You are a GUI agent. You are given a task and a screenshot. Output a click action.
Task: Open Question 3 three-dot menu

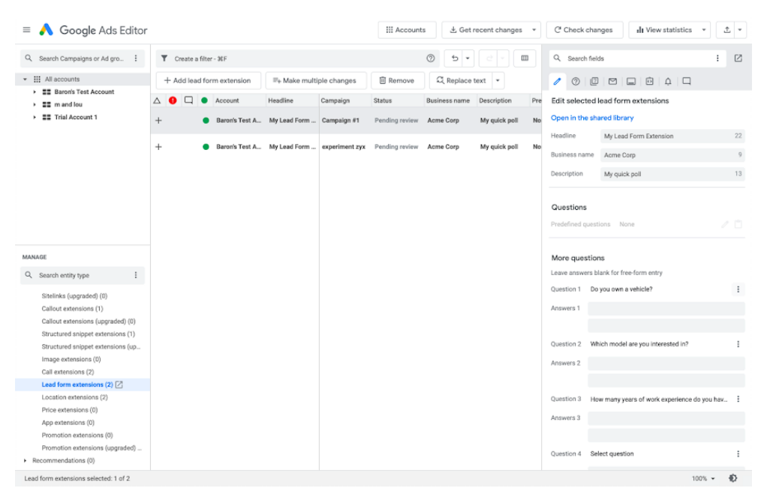click(738, 399)
